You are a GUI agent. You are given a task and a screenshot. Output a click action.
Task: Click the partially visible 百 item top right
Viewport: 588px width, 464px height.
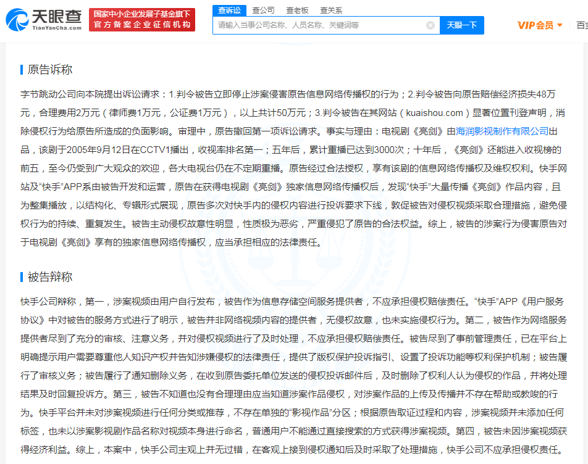(582, 25)
